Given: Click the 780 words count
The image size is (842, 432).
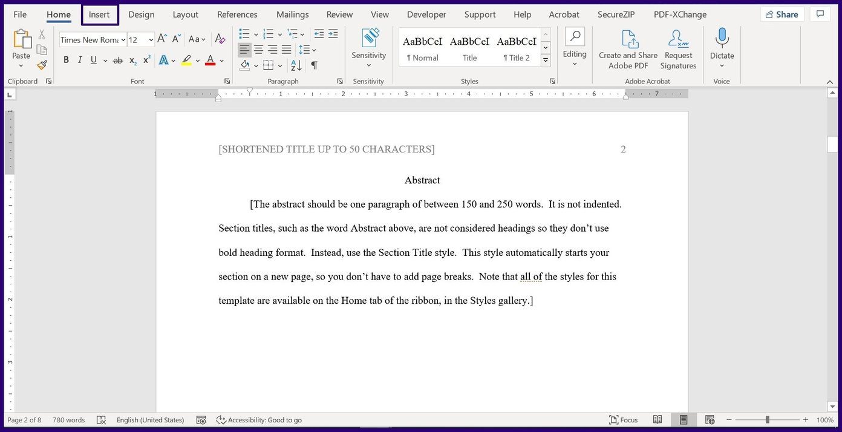Looking at the screenshot, I should pyautogui.click(x=68, y=420).
